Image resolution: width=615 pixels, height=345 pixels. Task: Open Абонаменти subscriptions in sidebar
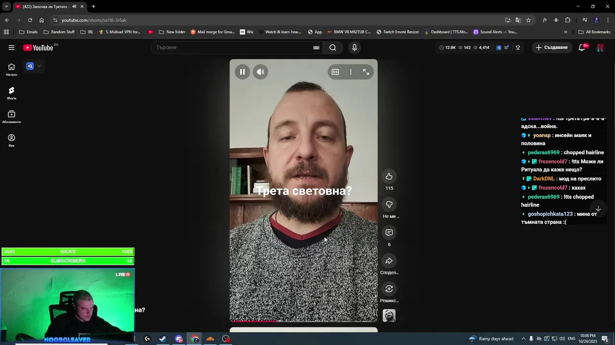(12, 116)
